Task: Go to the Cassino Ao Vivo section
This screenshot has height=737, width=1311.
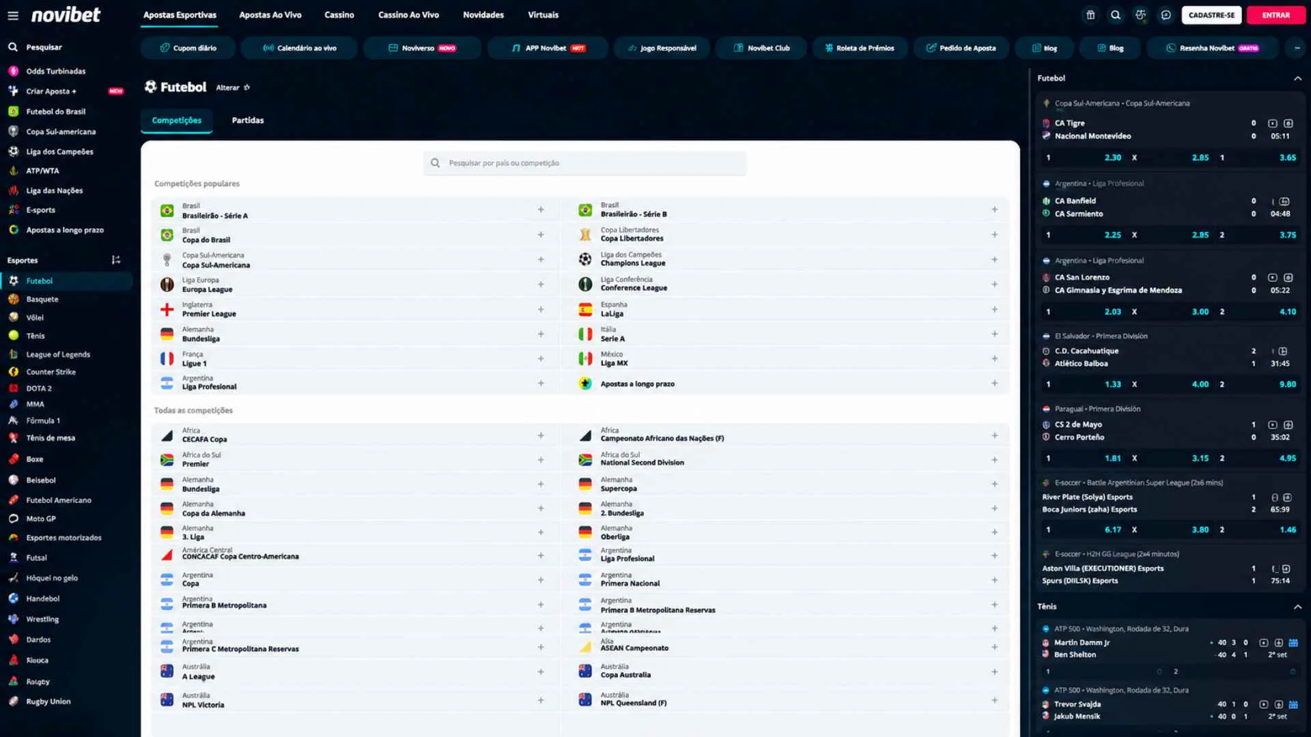Action: (x=409, y=15)
